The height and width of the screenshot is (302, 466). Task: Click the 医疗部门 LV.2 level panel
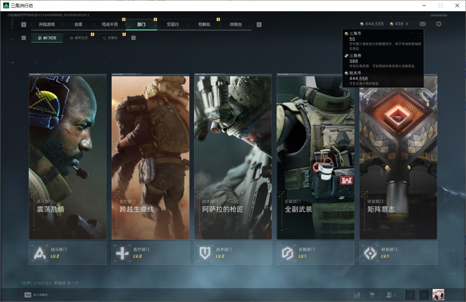[x=150, y=253]
